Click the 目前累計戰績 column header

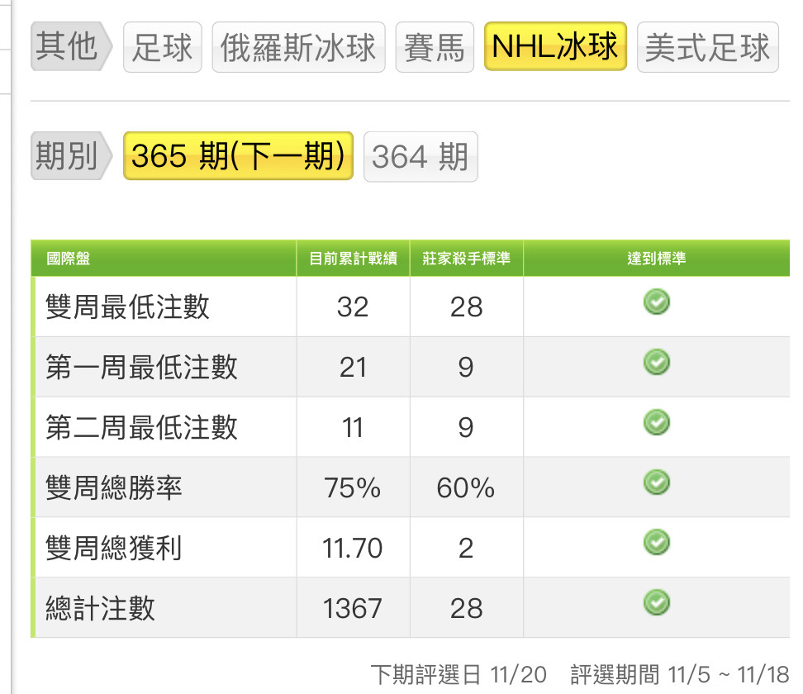click(354, 258)
